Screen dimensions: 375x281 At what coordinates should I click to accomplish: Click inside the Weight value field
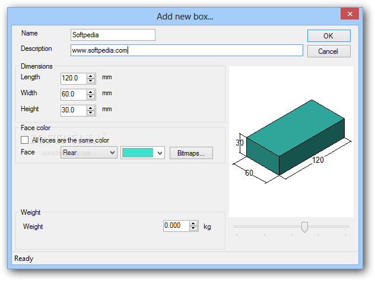[176, 225]
